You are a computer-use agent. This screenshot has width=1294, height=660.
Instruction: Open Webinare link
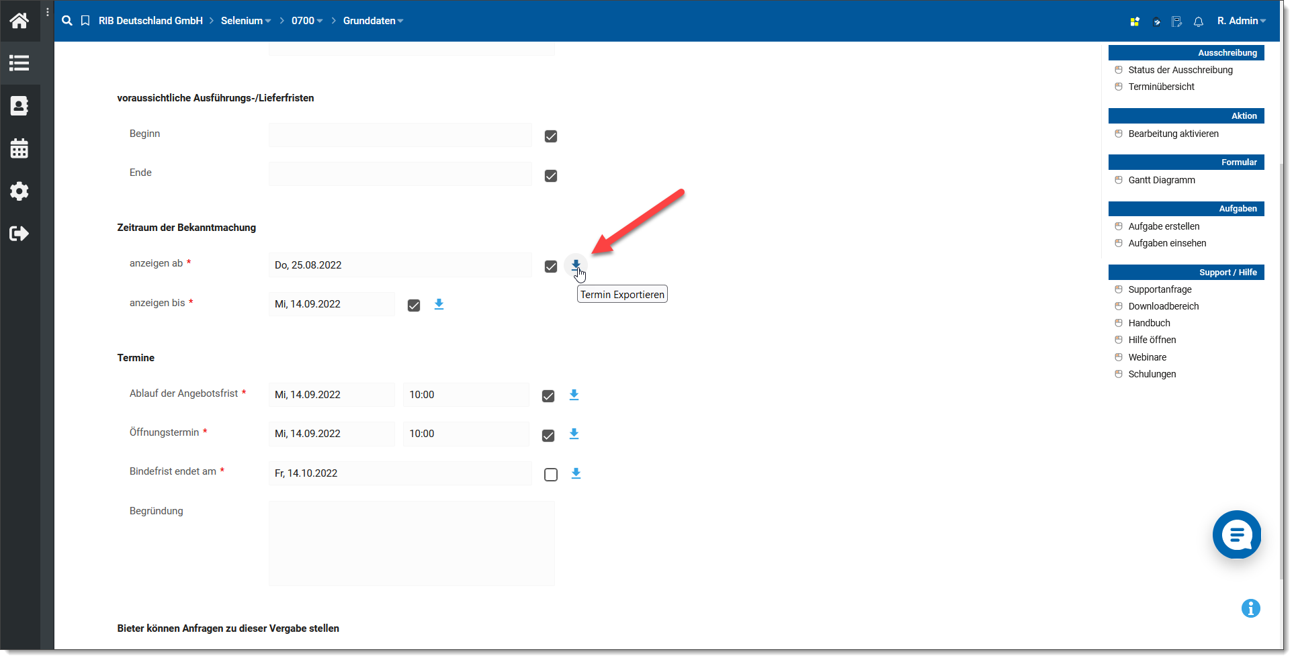pos(1147,357)
